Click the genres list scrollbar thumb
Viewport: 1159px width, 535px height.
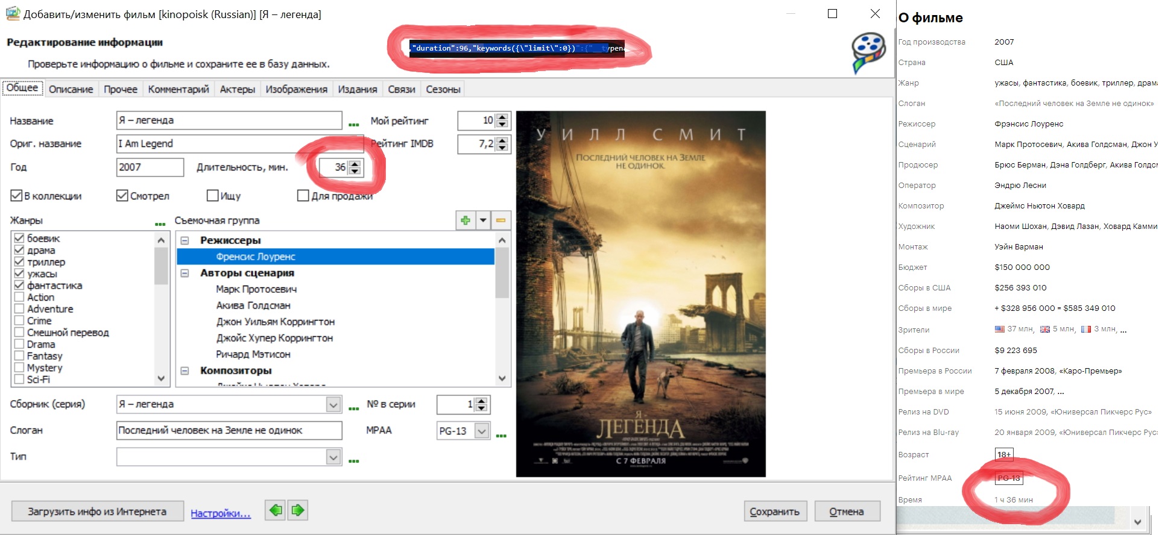[x=161, y=266]
